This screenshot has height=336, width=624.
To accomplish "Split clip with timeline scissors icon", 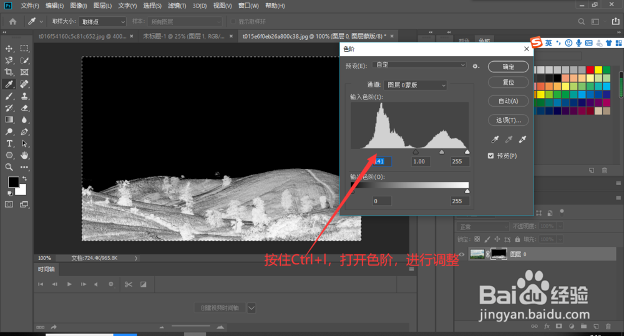I will coord(128,284).
